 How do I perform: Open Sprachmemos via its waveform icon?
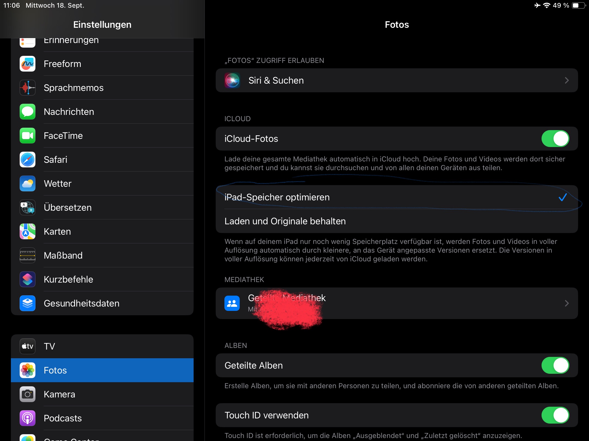click(28, 88)
